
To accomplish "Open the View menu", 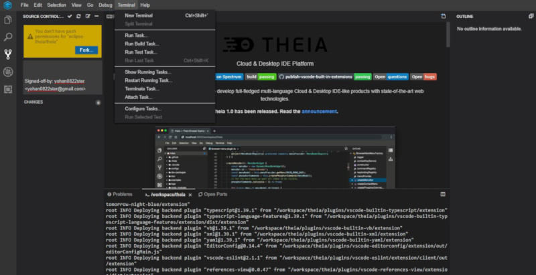I will [76, 5].
